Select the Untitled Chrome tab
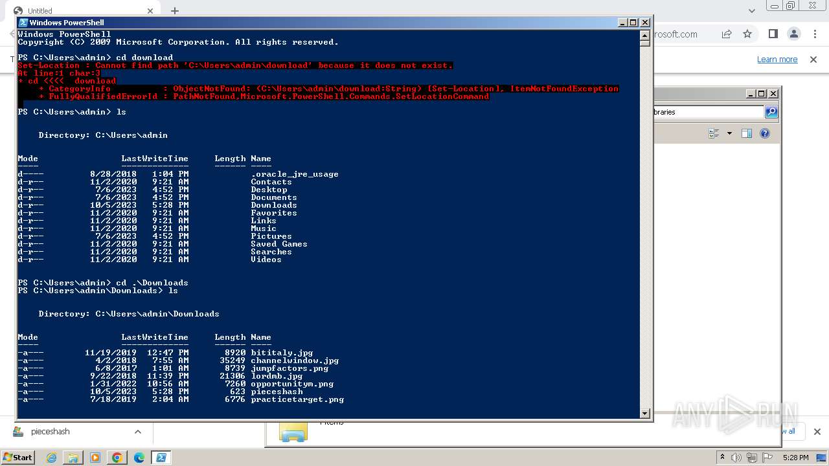Screen dimensions: 829x466 (x=84, y=11)
